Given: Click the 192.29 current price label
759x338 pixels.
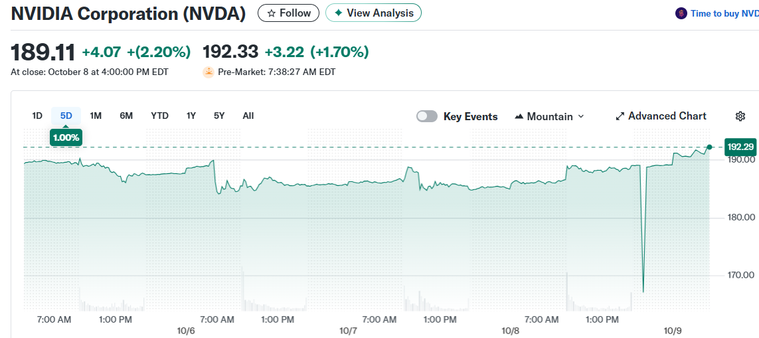Looking at the screenshot, I should click(740, 147).
